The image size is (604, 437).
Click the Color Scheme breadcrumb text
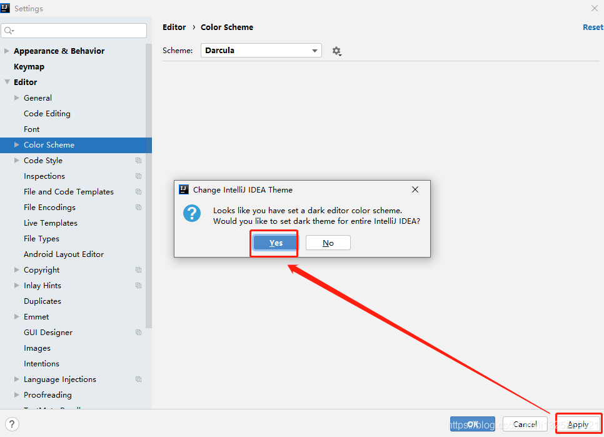[x=227, y=28]
